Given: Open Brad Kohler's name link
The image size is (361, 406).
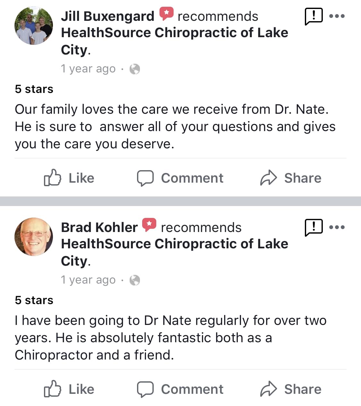Looking at the screenshot, I should [x=99, y=228].
